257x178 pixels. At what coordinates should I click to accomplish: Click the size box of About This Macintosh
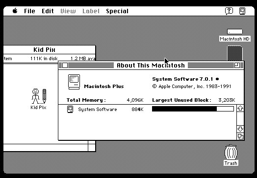coord(240,136)
